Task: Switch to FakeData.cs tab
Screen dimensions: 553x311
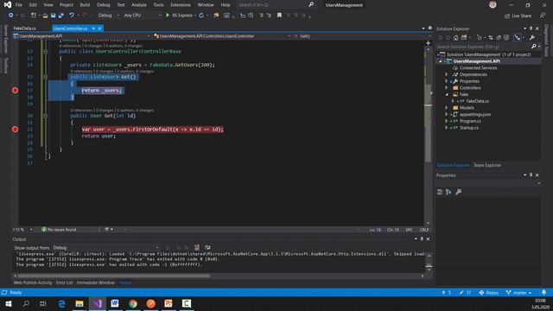Action: [25, 29]
